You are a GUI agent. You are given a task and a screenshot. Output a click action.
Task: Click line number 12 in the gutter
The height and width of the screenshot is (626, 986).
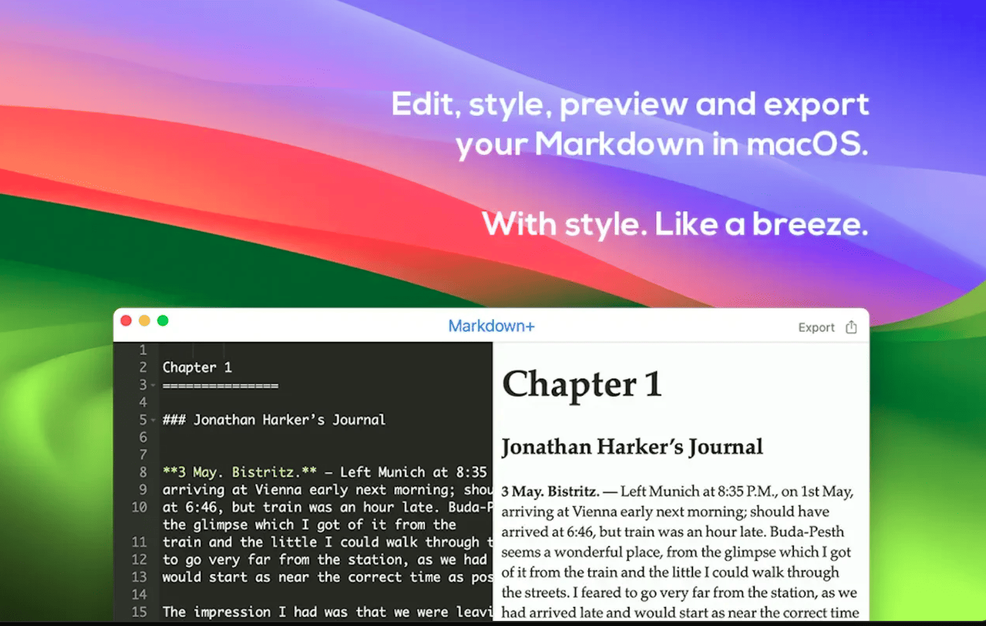pyautogui.click(x=139, y=559)
